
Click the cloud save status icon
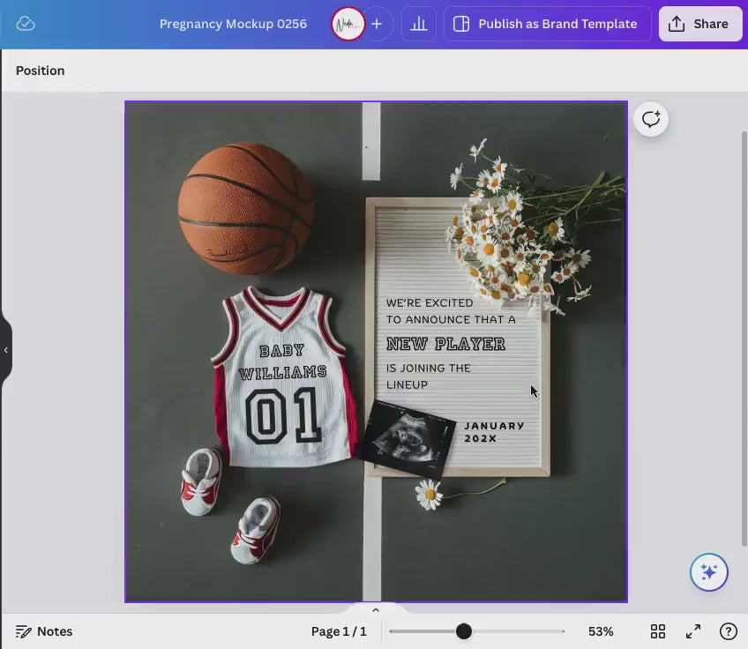pos(26,24)
